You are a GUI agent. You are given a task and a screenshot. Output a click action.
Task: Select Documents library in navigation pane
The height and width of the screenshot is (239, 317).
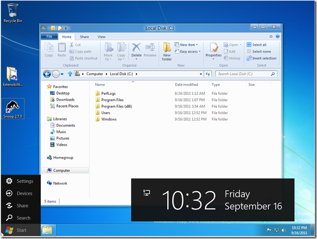65,125
